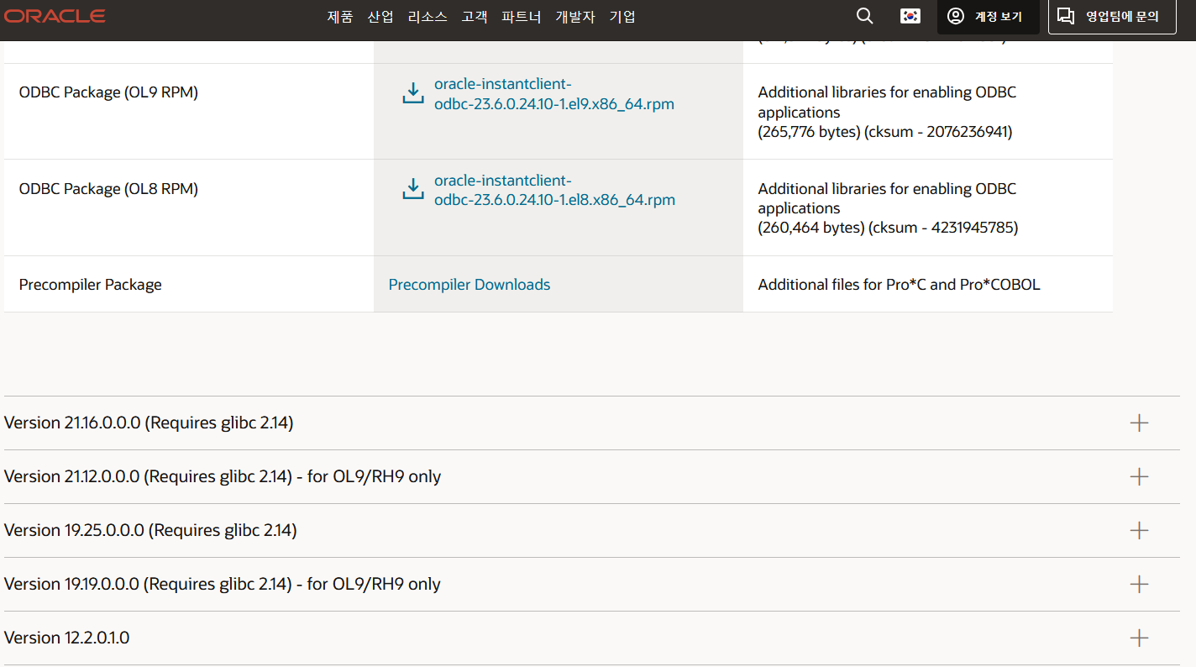Download oracle-instantclient-odbc el8.x86_64.rpm link
This screenshot has height=667, width=1196.
coord(554,190)
